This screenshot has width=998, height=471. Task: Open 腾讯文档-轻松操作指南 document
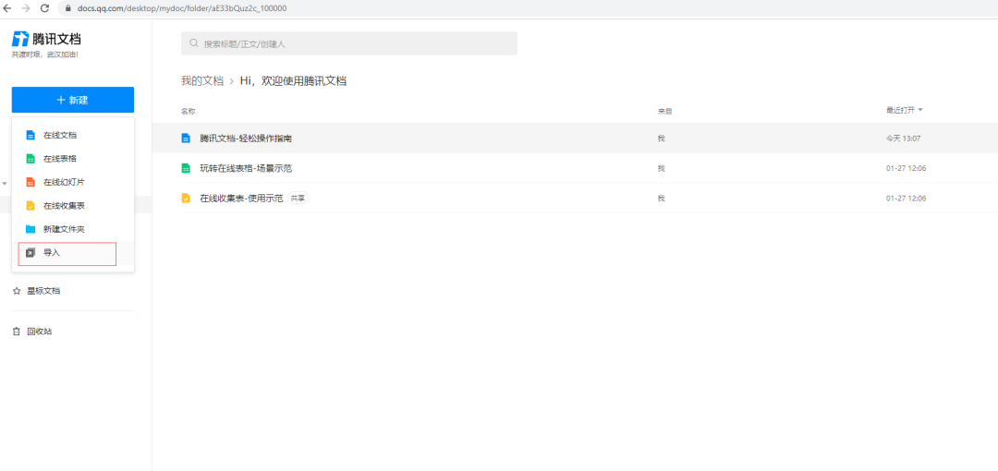click(x=246, y=139)
